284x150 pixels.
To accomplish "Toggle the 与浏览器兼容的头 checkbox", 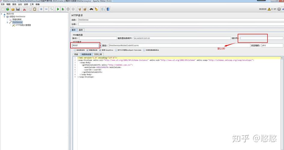I will (x=144, y=50).
